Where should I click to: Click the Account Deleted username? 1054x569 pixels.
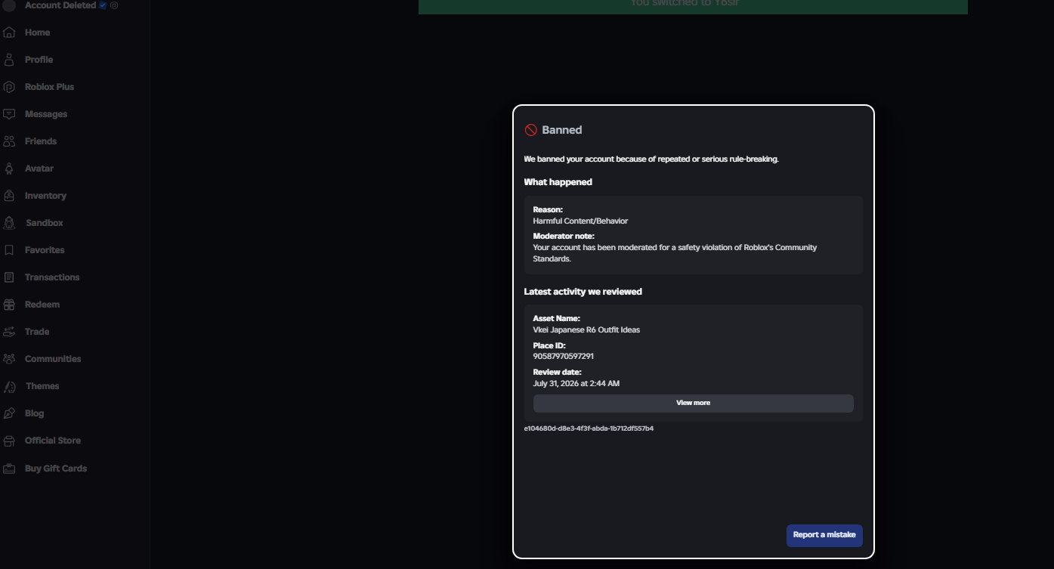click(60, 5)
